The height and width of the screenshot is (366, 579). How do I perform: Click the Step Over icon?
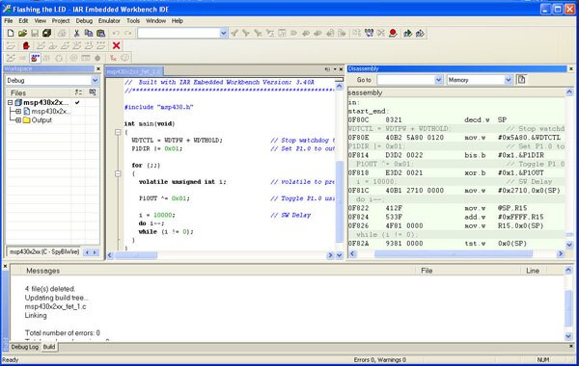pos(41,45)
